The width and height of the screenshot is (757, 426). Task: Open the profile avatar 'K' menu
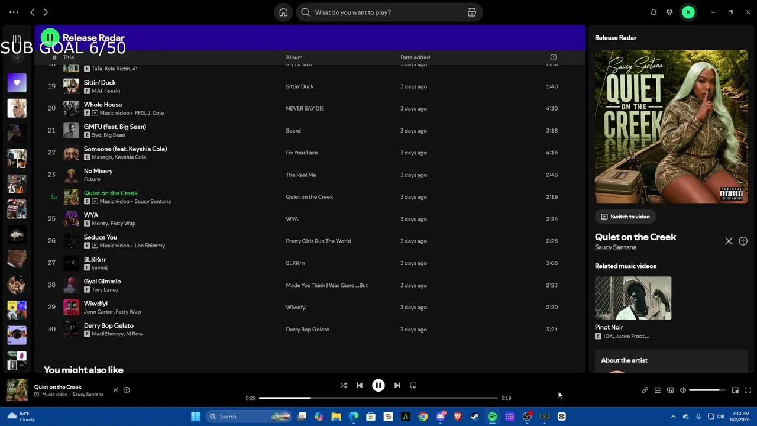click(x=688, y=12)
